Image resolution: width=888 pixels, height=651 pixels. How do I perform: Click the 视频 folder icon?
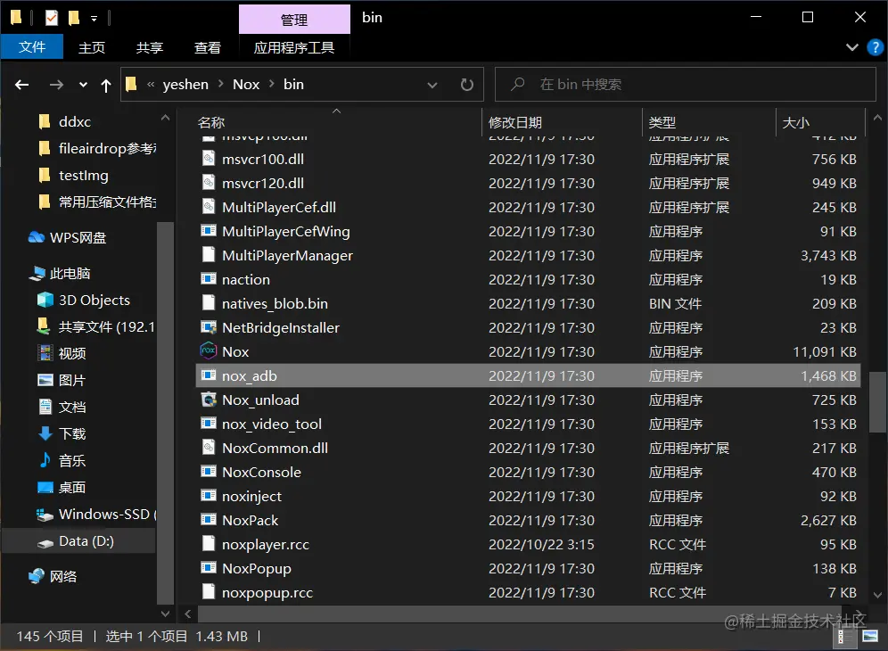click(45, 353)
